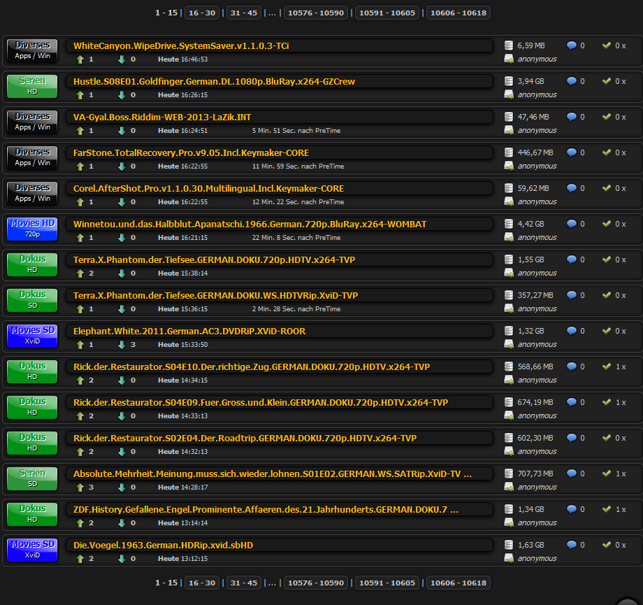Image resolution: width=643 pixels, height=605 pixels.
Task: Open Rick.der.Restaurator.S04E10 torrent link
Action: point(252,367)
